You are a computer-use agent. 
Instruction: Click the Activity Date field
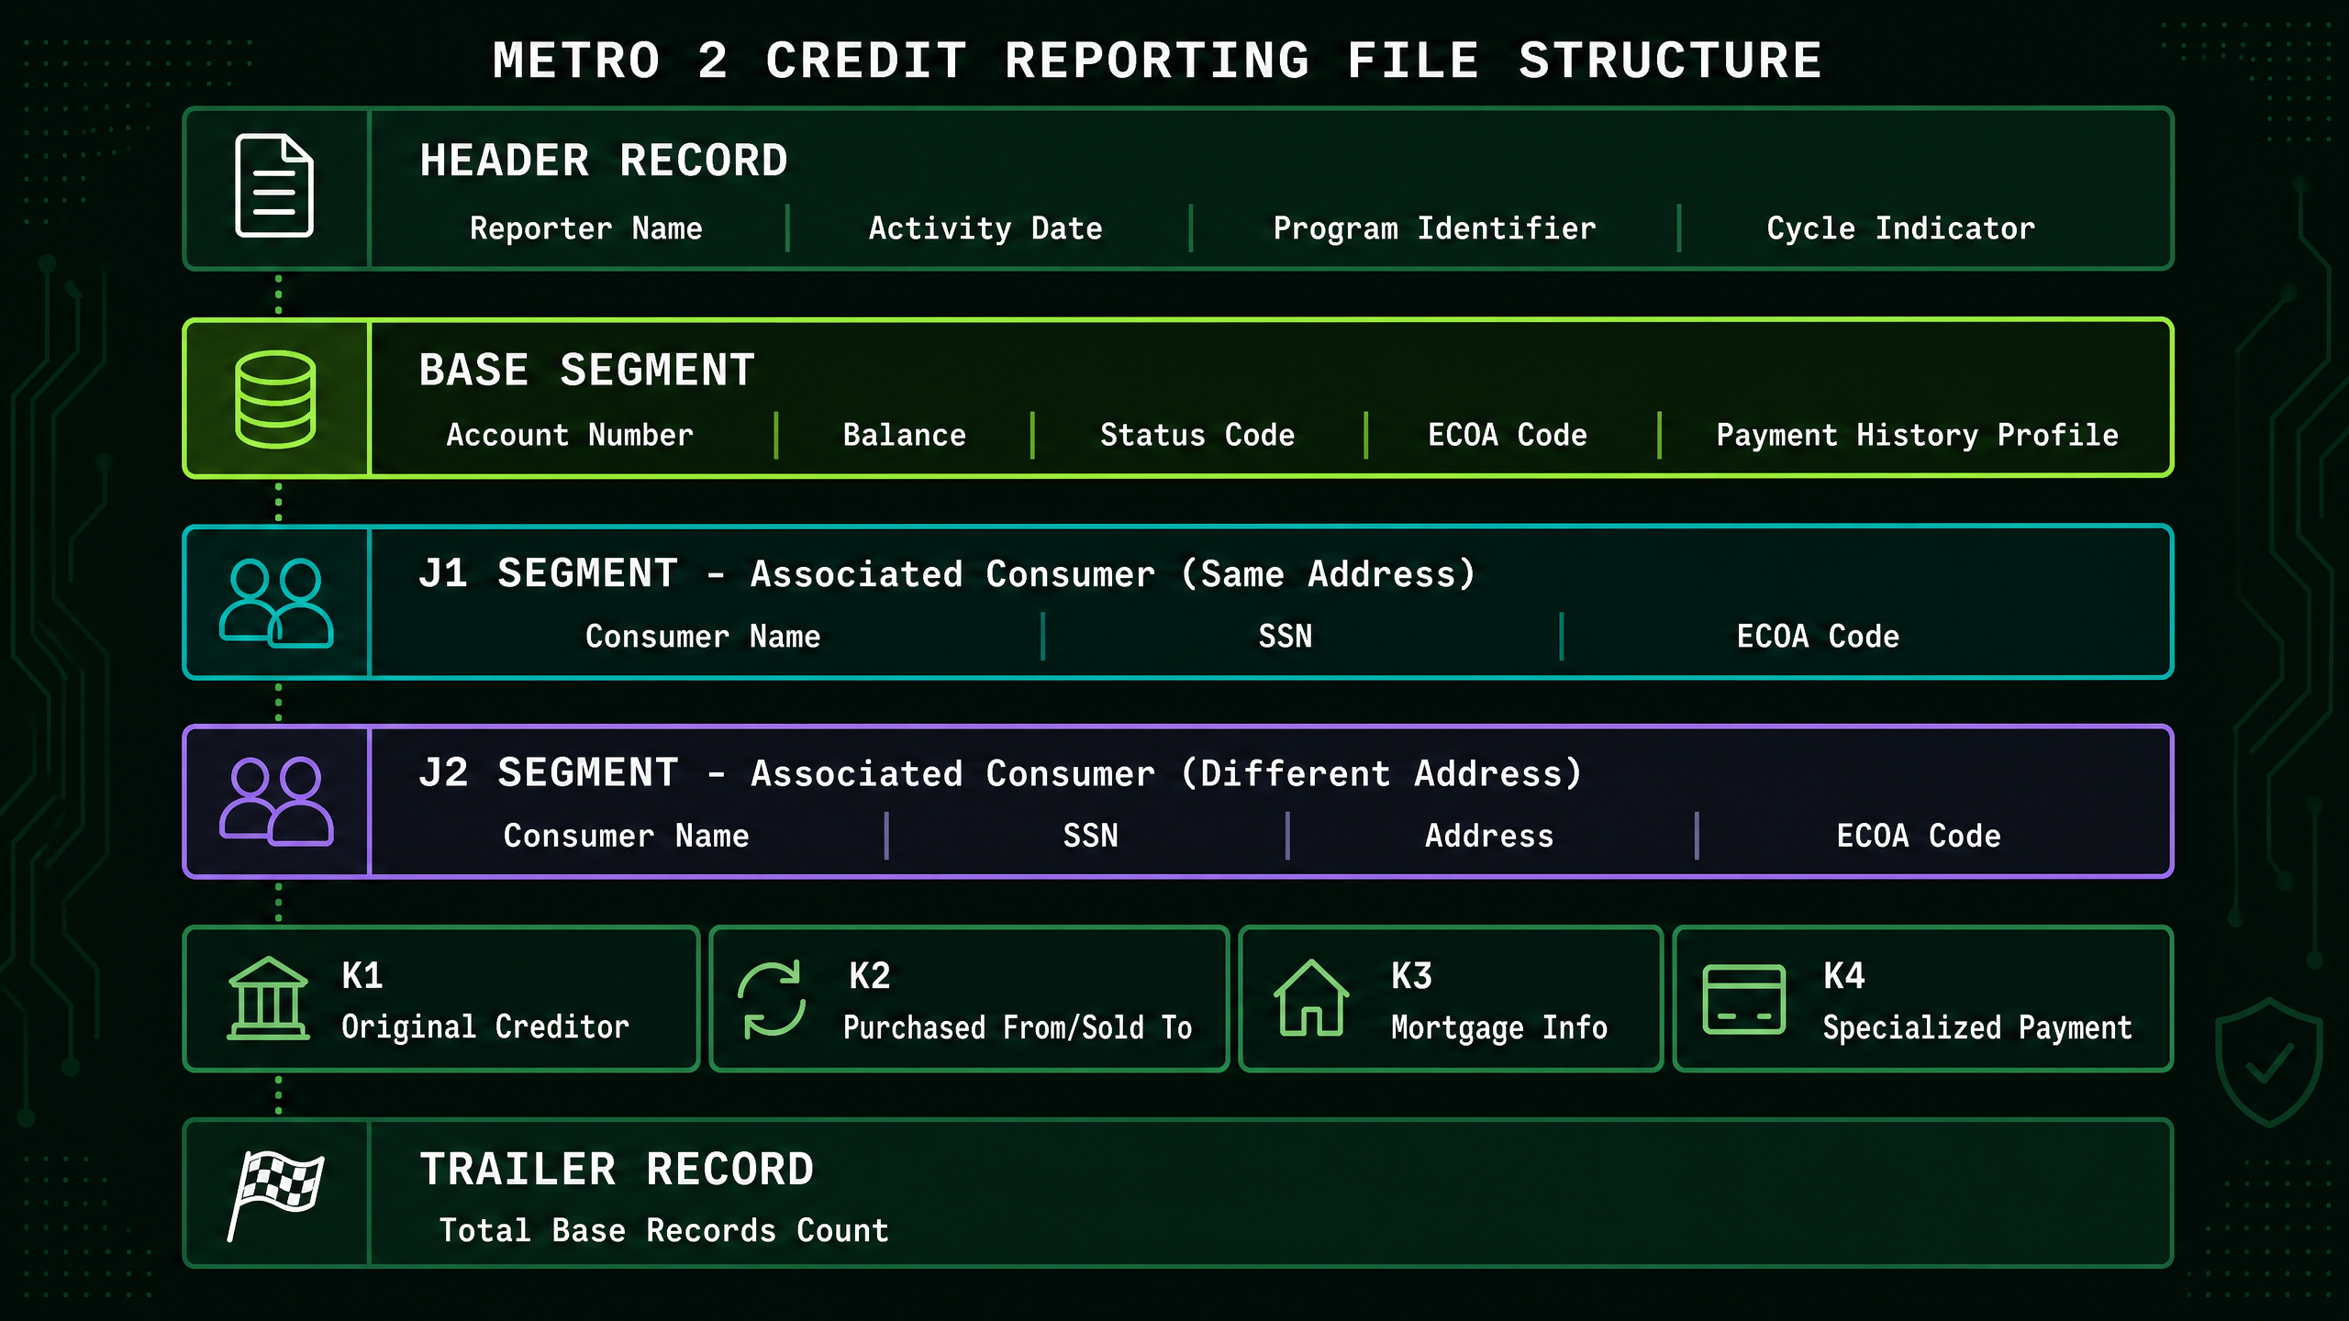985,228
